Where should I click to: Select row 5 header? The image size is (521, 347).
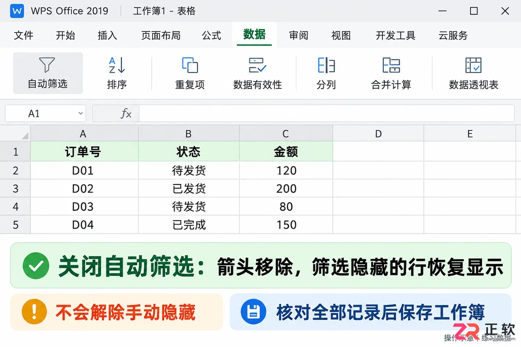[x=15, y=224]
